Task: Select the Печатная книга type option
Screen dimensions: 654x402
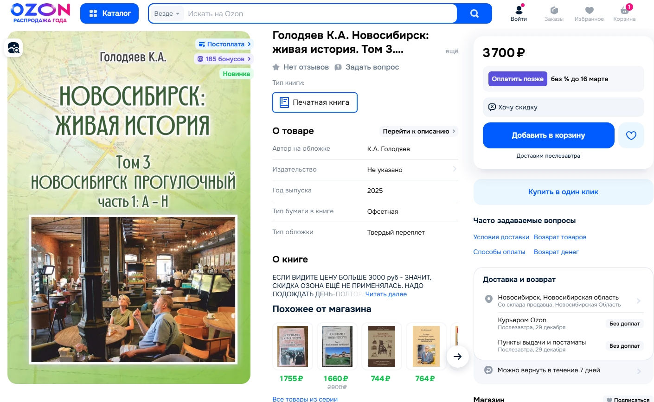Action: [315, 102]
